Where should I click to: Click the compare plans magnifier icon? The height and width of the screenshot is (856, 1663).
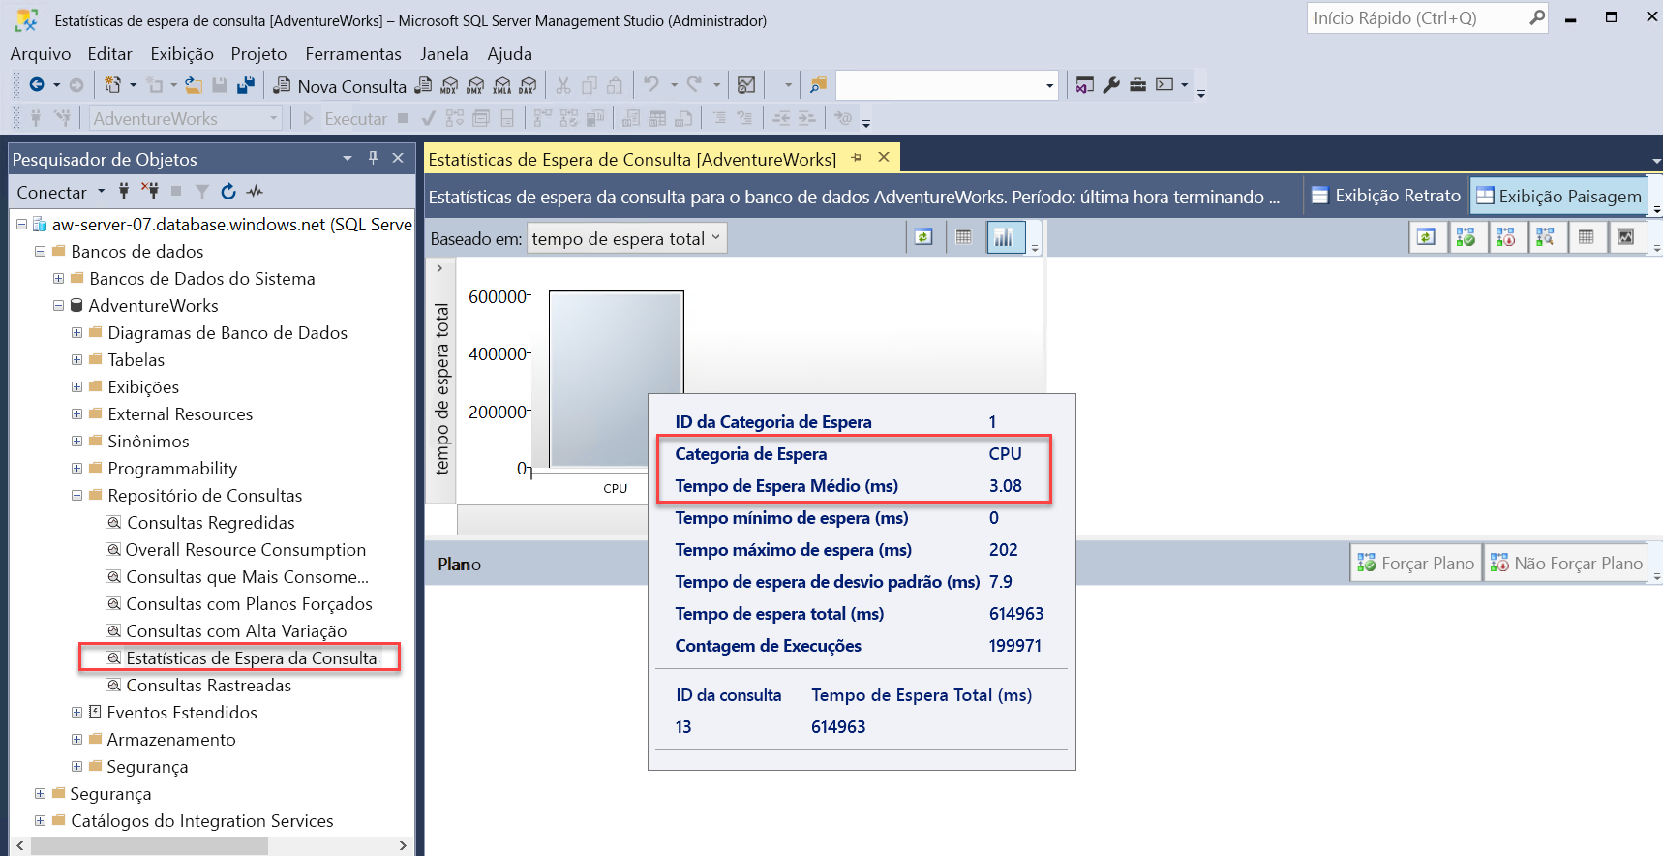(x=1546, y=237)
